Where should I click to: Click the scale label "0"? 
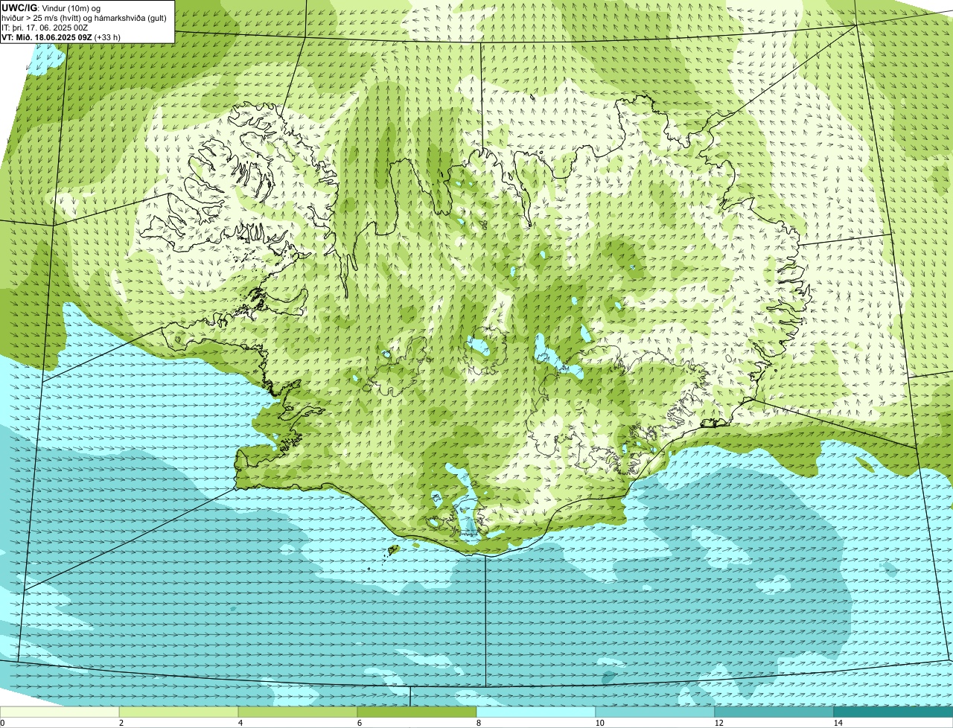pos(2,723)
